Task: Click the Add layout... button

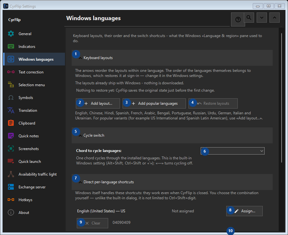Action: (x=98, y=103)
